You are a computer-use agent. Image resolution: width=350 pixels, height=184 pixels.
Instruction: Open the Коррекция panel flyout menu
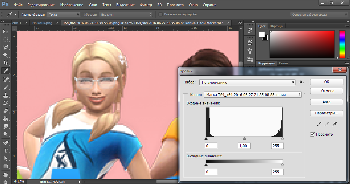click(x=347, y=63)
